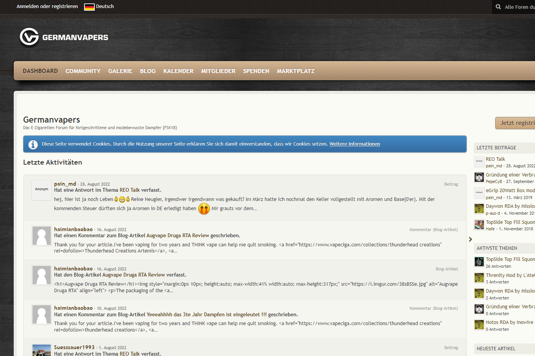
Task: Open Weitere Informationen cookie link
Action: [x=355, y=144]
